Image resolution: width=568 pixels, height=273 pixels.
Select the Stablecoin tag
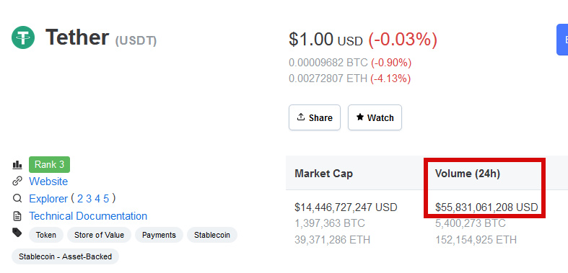pos(212,235)
